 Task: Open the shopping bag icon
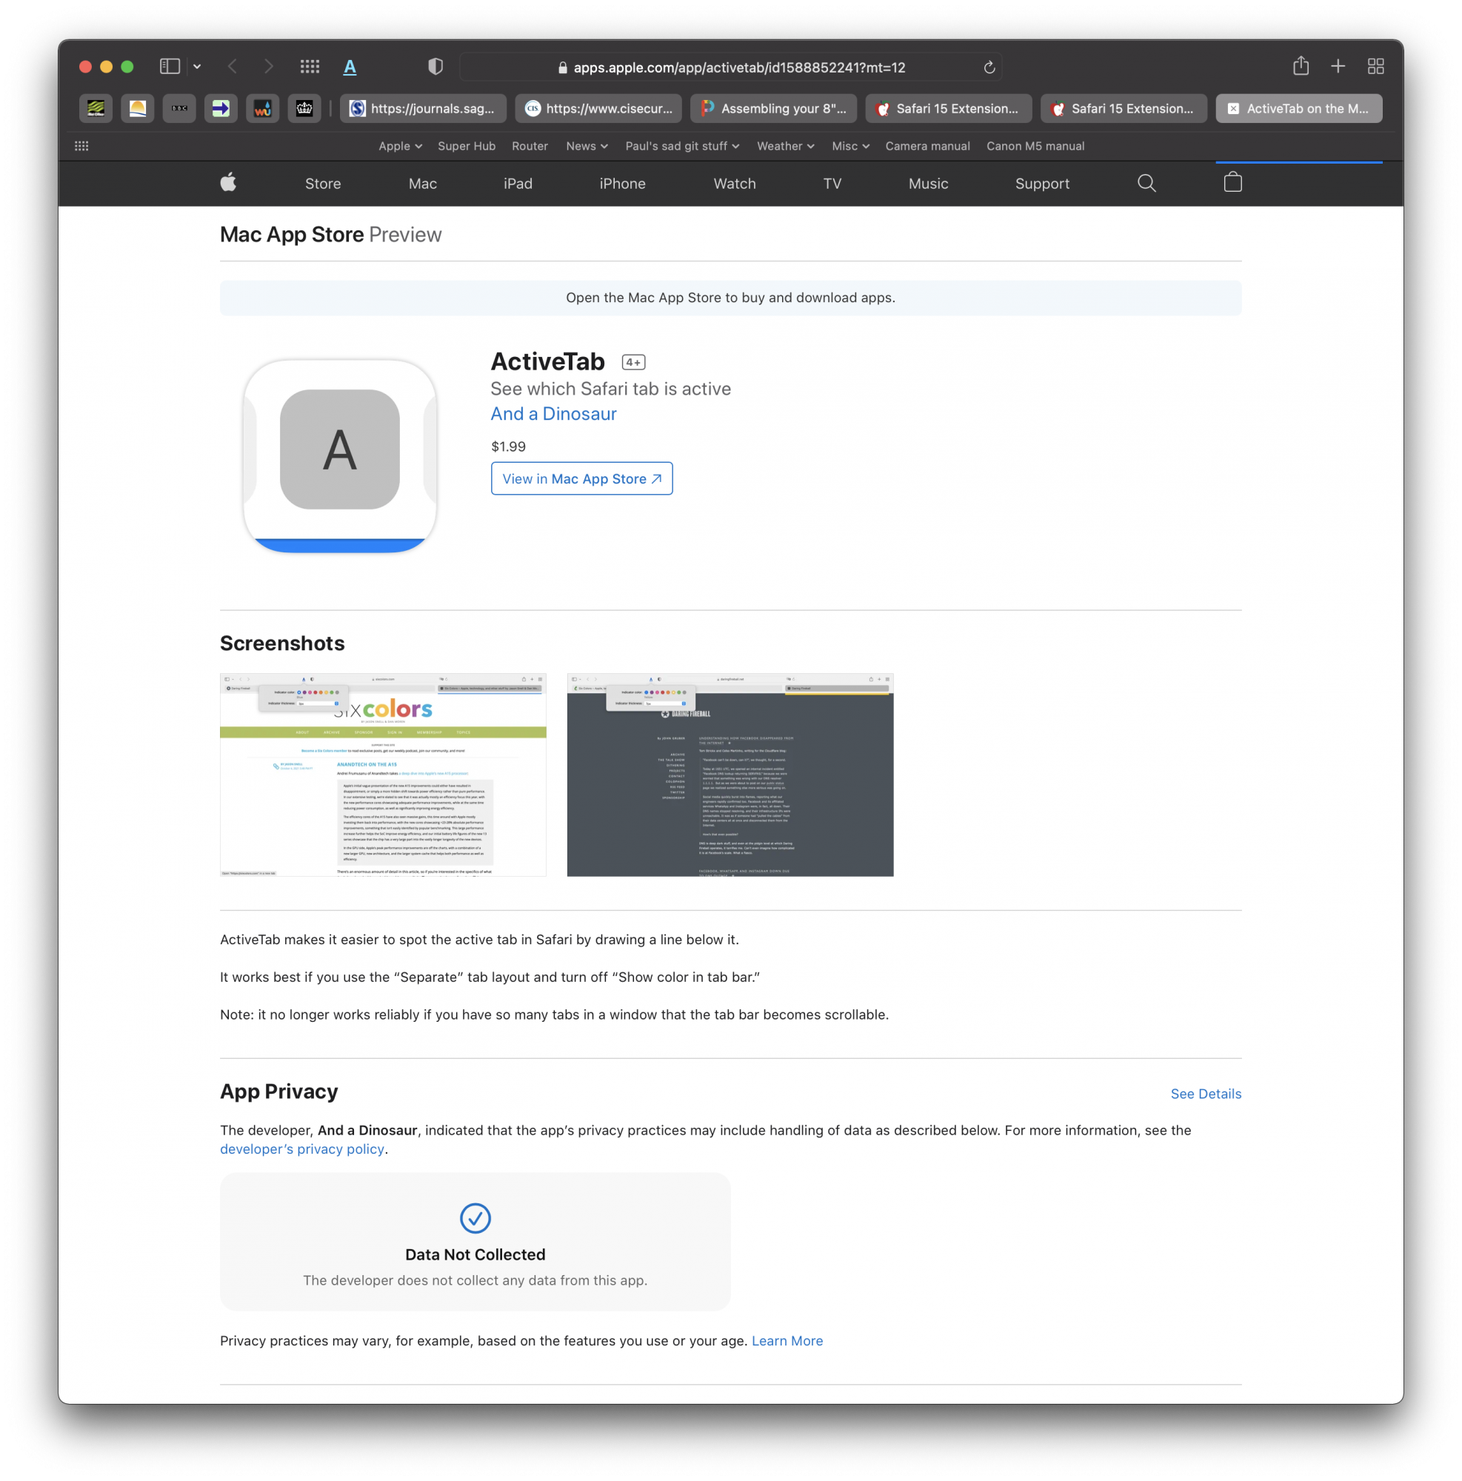coord(1232,182)
